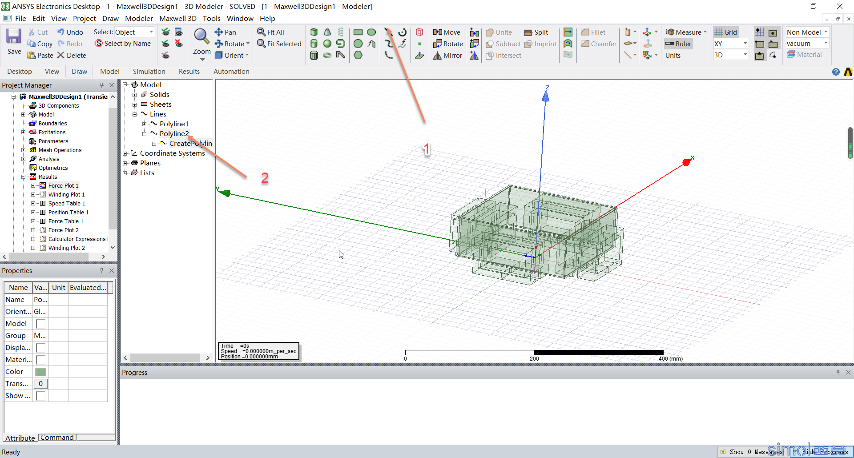The height and width of the screenshot is (458, 854).
Task: Click the Duplicate mirror icon
Action: click(475, 55)
